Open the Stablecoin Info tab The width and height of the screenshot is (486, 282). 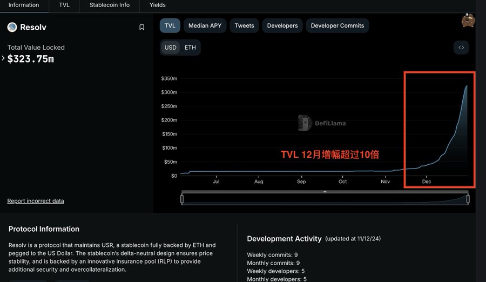(x=110, y=5)
